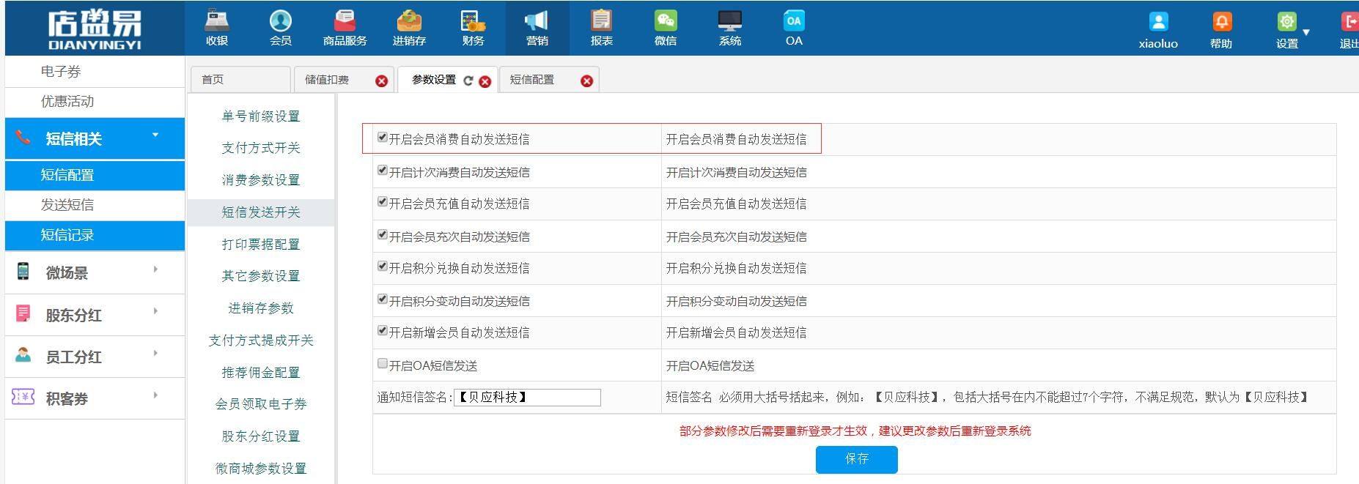Open 支付方式开关 settings

261,148
